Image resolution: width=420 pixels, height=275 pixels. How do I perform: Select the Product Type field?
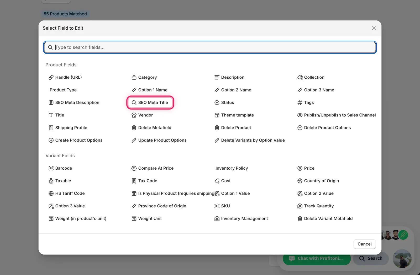63,90
